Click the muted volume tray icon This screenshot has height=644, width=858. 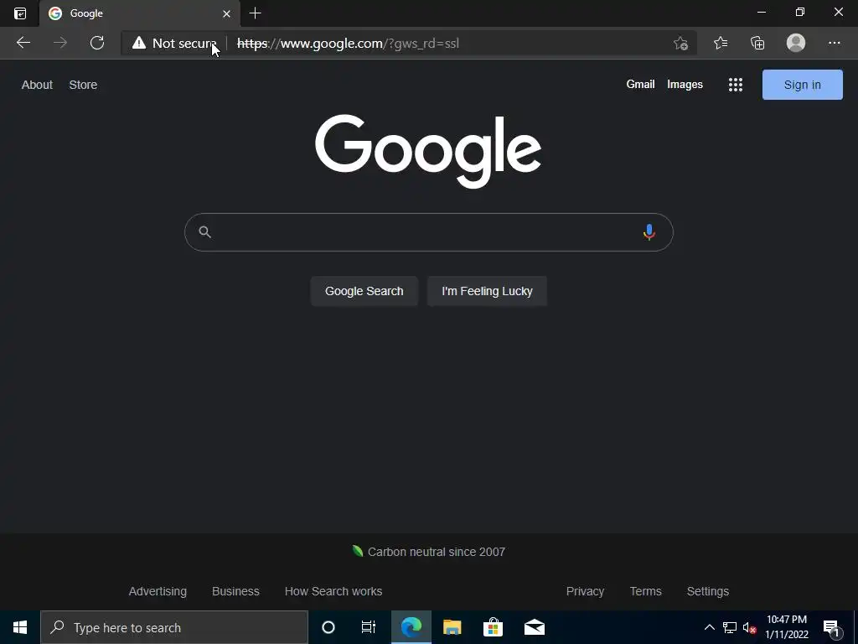[749, 627]
